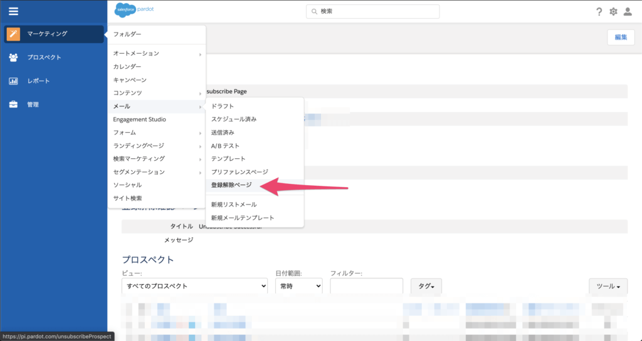Click the Salesforce Pardot logo
Viewport: 642px width, 341px height.
(134, 11)
